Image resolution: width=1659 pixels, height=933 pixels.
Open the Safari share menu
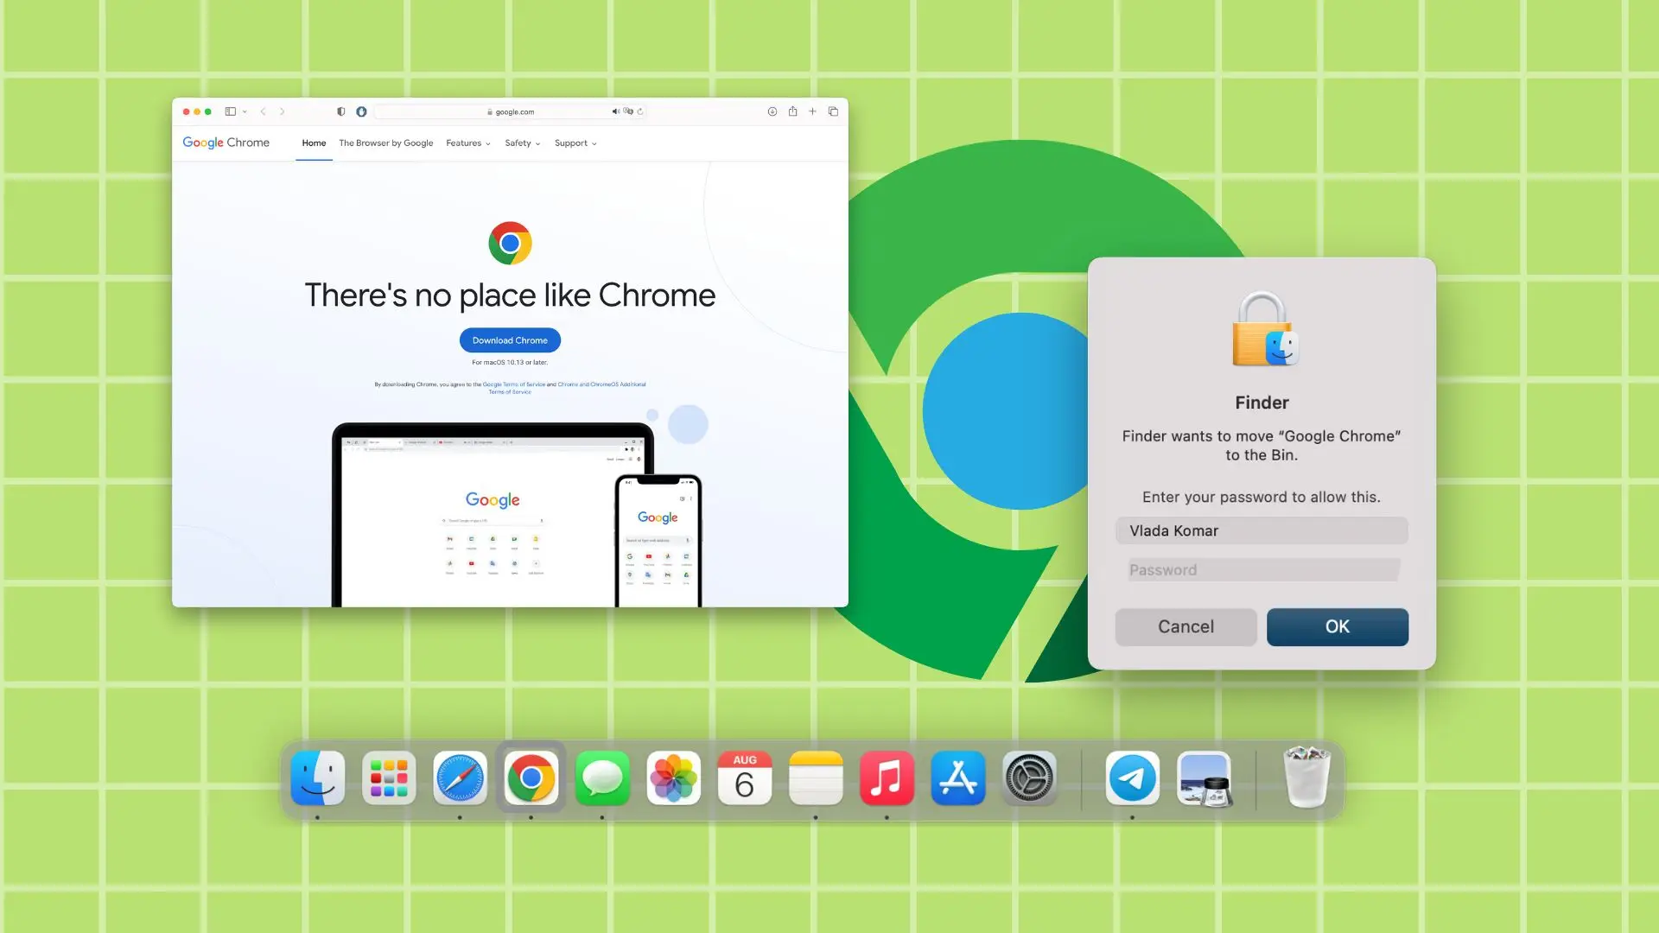click(x=792, y=111)
